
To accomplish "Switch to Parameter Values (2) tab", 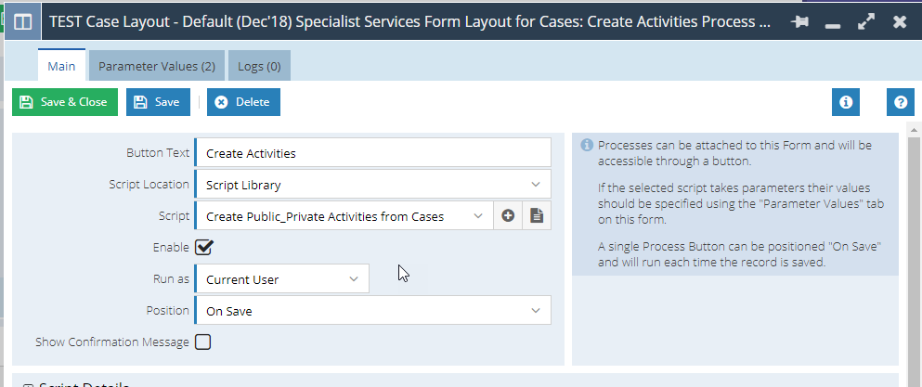I will click(157, 67).
